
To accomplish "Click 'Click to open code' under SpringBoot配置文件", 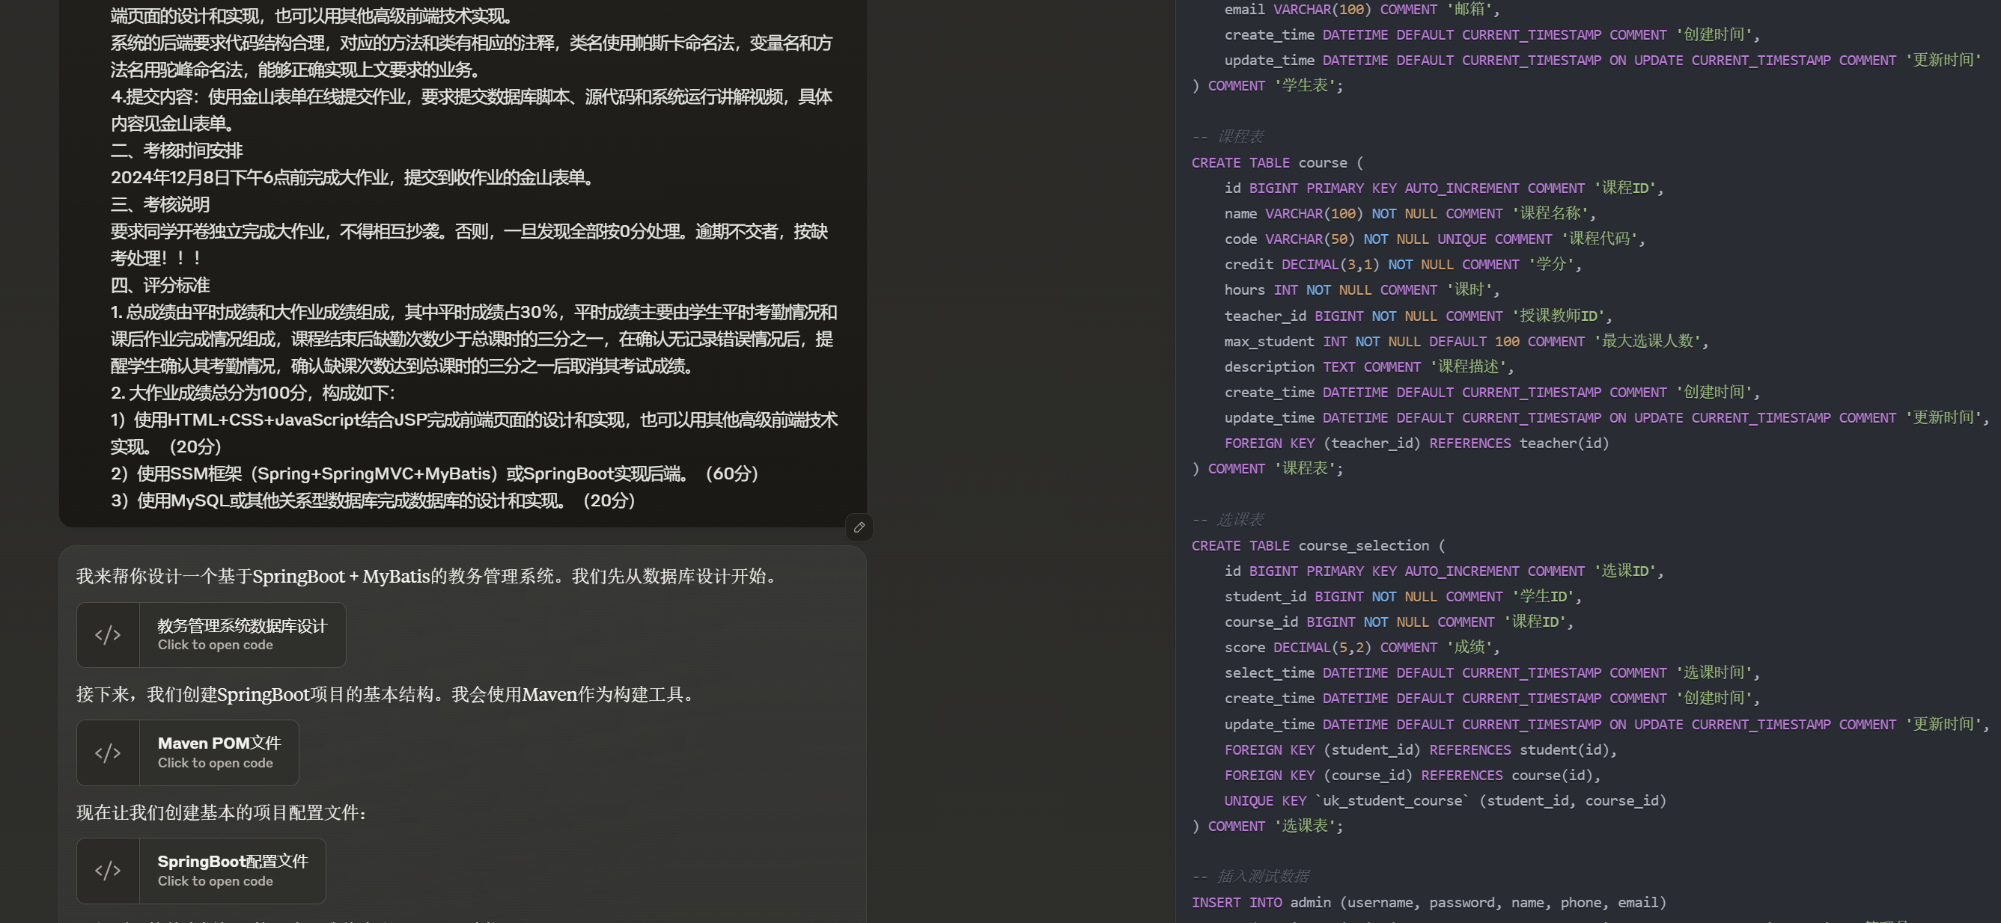I will (x=215, y=881).
